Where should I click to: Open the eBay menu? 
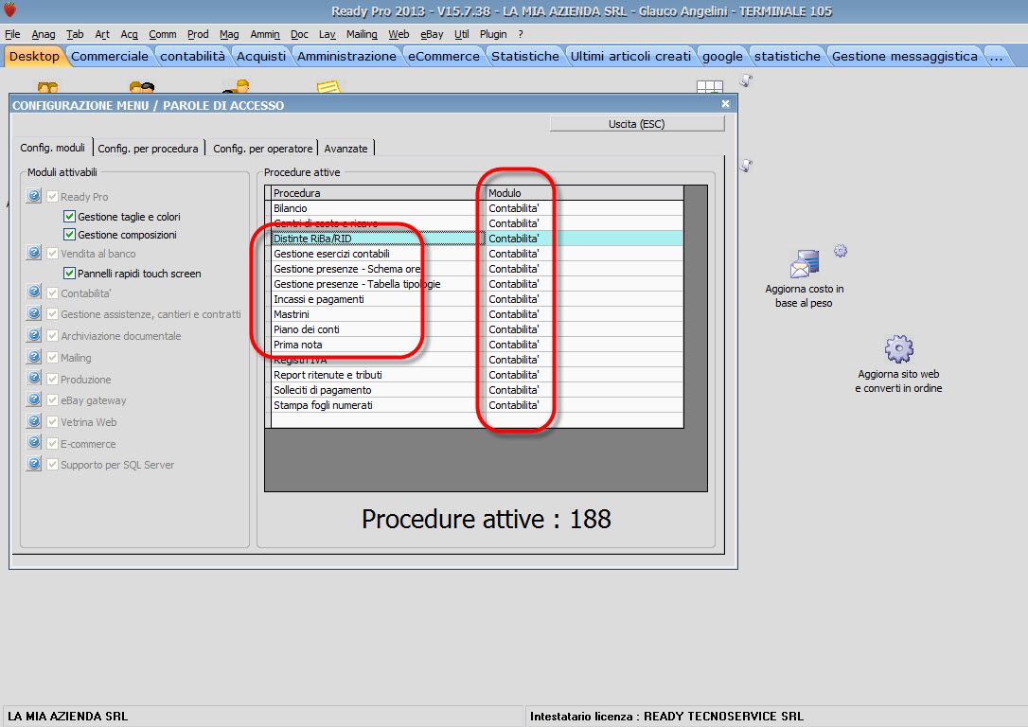(x=432, y=34)
